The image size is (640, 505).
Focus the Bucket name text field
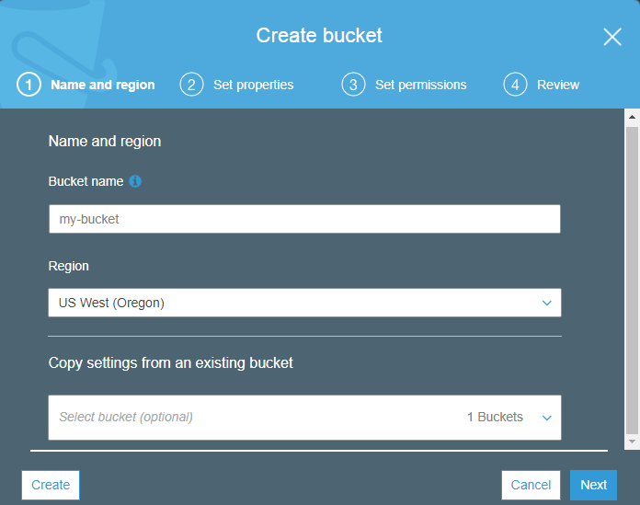pyautogui.click(x=303, y=219)
